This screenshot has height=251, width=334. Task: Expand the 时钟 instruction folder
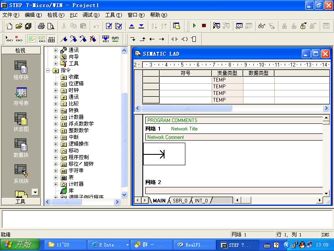tap(56, 90)
